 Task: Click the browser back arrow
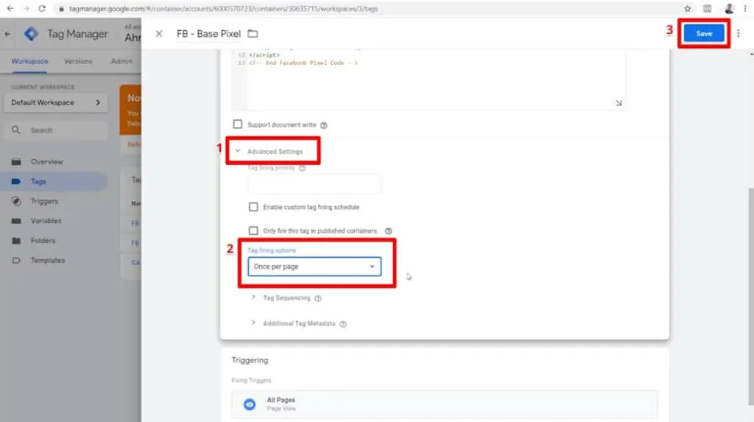(x=10, y=9)
